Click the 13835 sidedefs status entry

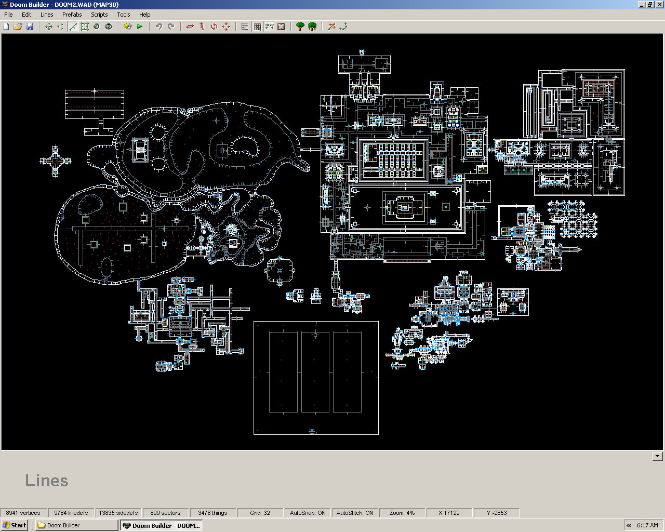tap(118, 513)
